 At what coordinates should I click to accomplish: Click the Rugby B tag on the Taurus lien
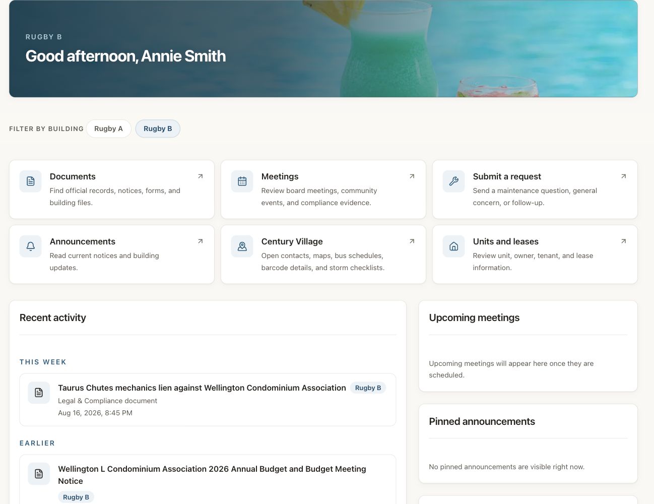pyautogui.click(x=368, y=388)
